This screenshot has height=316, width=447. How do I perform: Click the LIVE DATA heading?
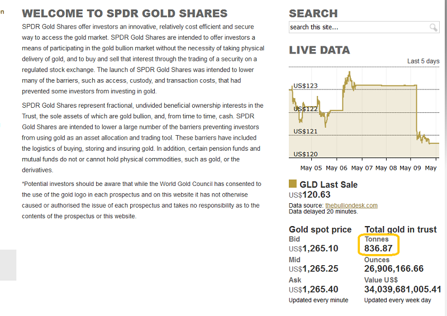click(319, 50)
